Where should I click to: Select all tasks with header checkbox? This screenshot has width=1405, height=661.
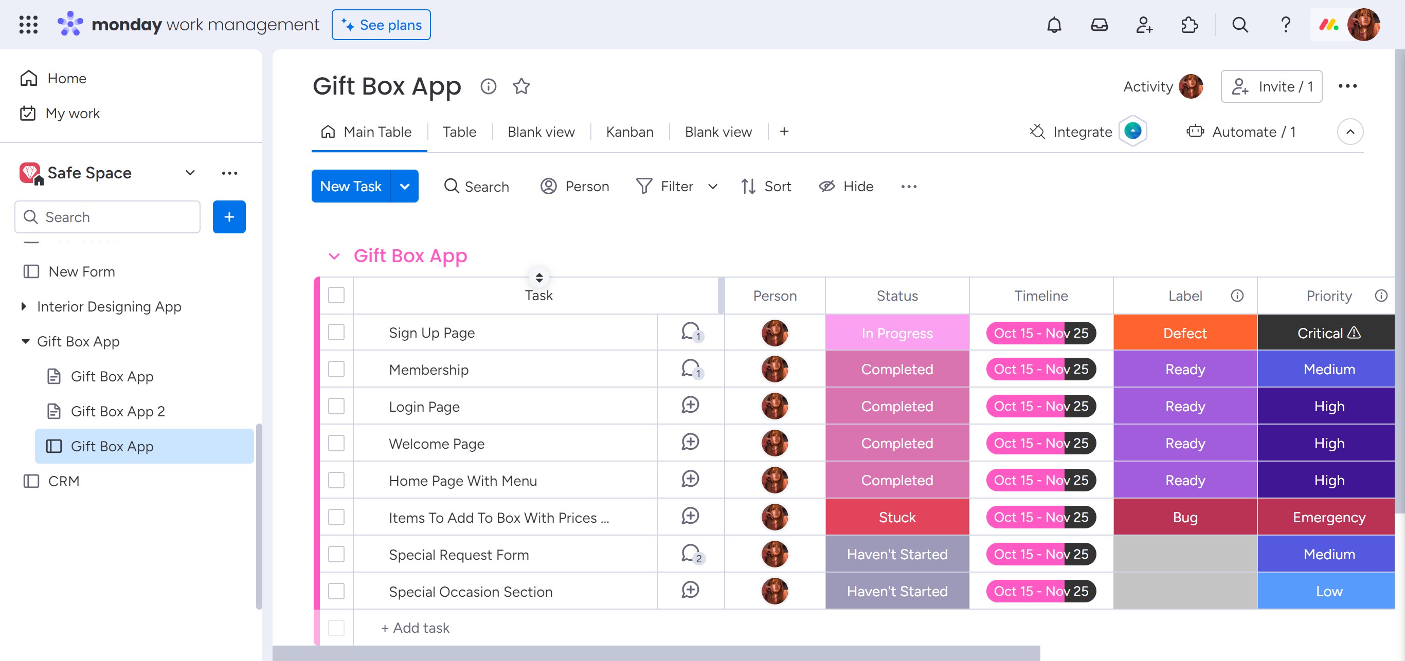[336, 296]
